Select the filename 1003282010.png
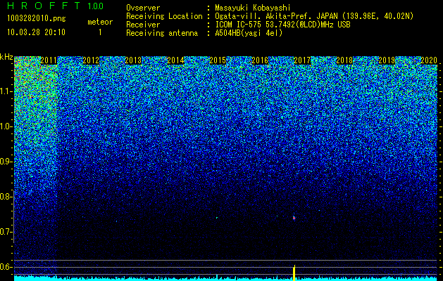 pos(37,19)
